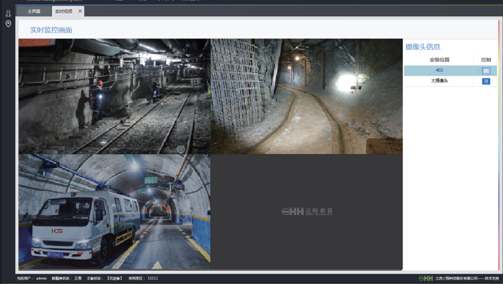Select the 402 camera row
The image size is (503, 284).
tap(439, 70)
